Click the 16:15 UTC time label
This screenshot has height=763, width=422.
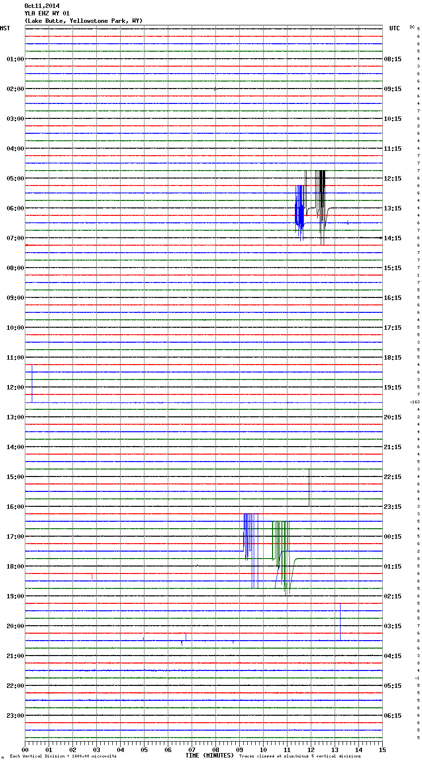click(x=393, y=298)
